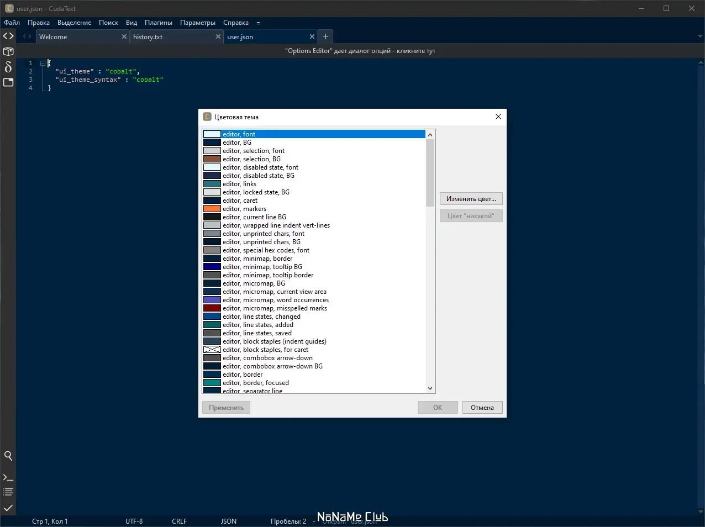Click UTF-8 encoding in the status bar

134,521
